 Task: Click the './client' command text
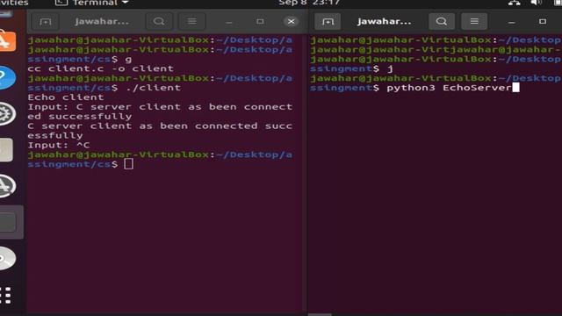[154, 88]
